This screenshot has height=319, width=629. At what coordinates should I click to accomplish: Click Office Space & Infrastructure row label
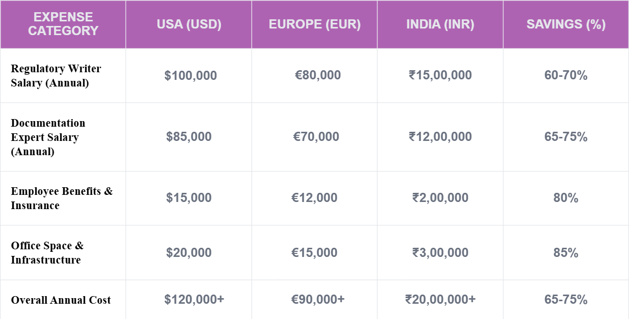pos(47,253)
